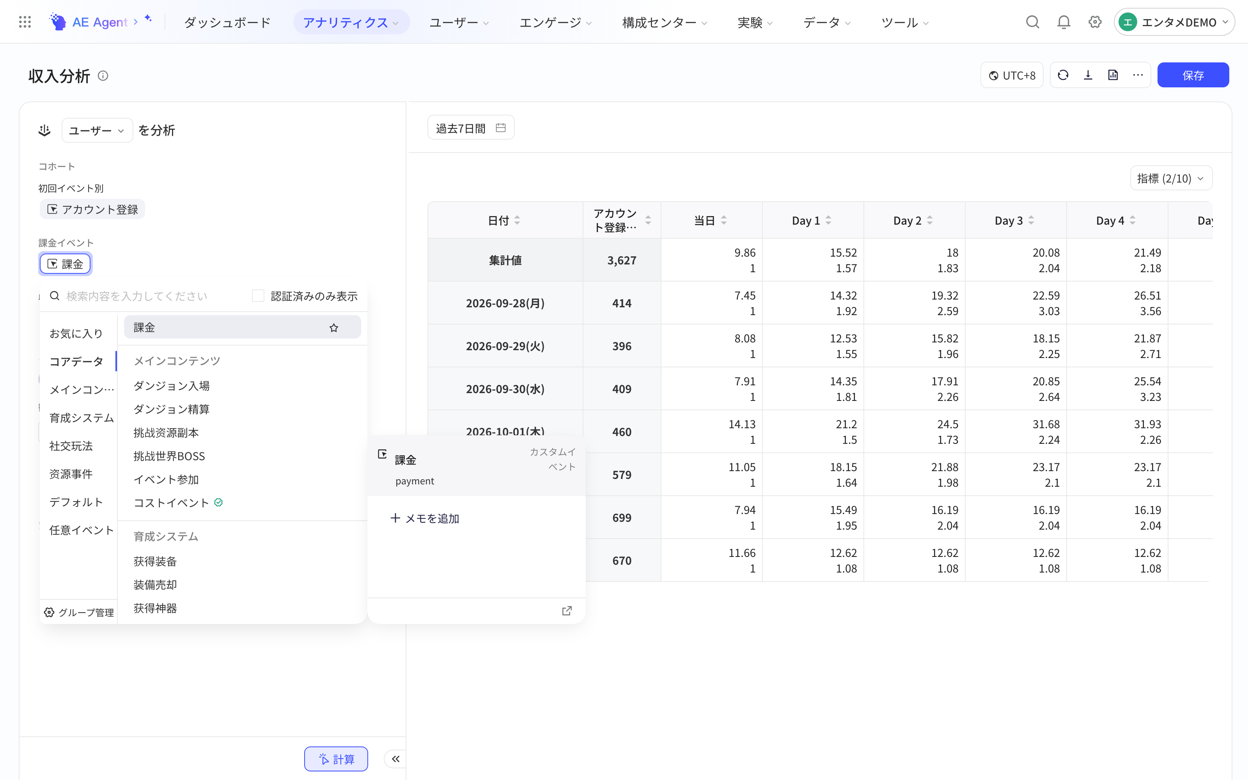
Task: Open the ダッシュボード menu item
Action: click(227, 22)
